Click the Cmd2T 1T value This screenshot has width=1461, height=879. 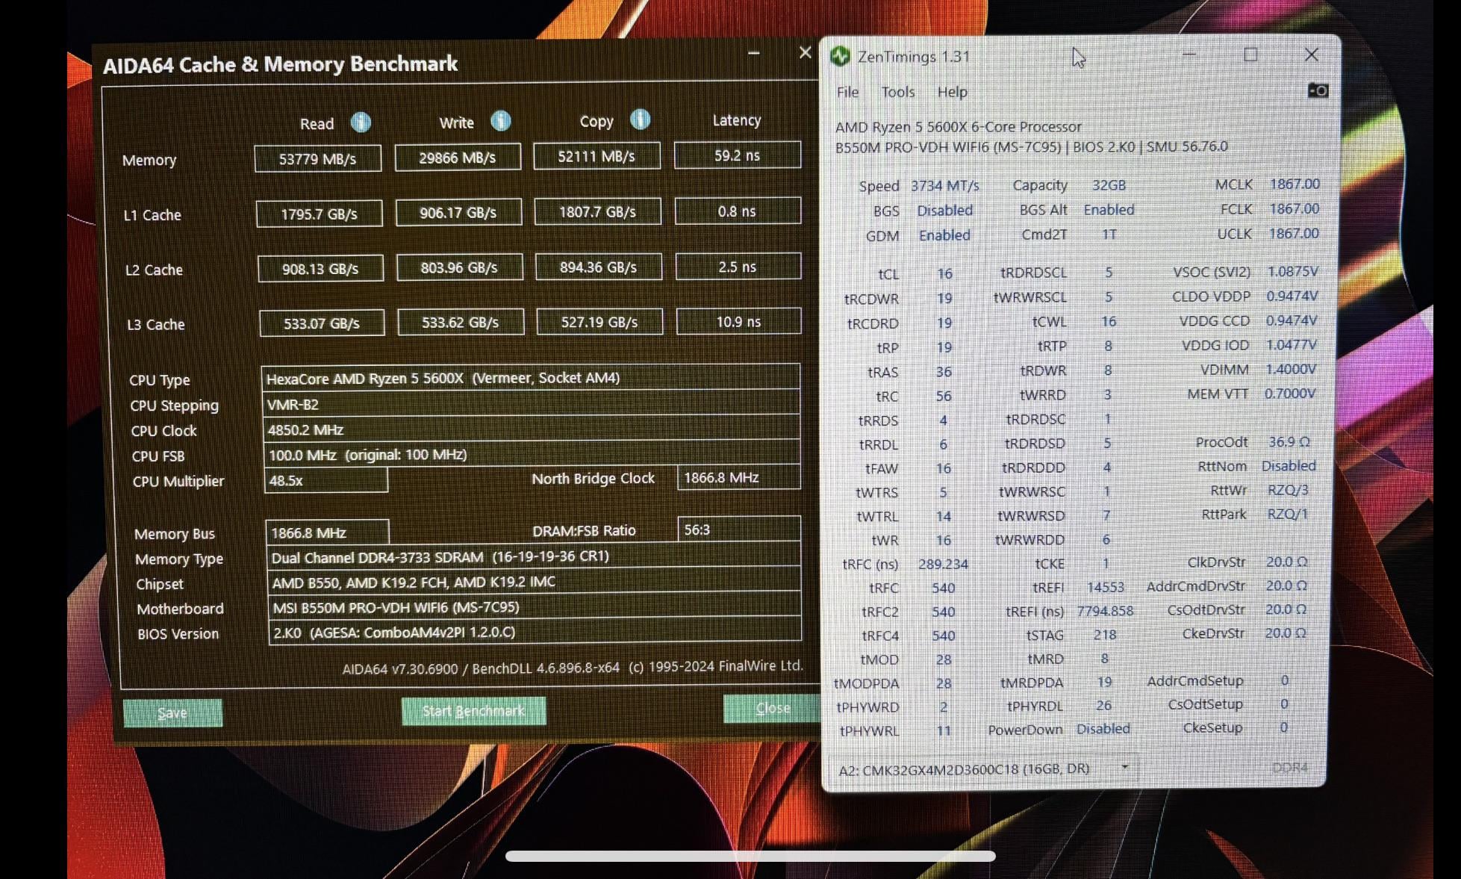pyautogui.click(x=1109, y=234)
